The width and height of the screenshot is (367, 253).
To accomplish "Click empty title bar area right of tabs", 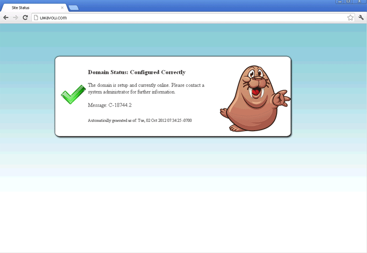I will click(x=206, y=5).
